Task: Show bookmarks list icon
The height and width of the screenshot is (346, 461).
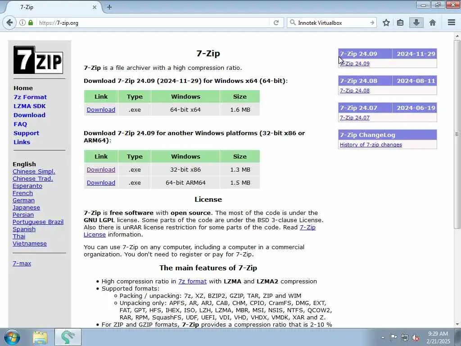Action: (400, 23)
